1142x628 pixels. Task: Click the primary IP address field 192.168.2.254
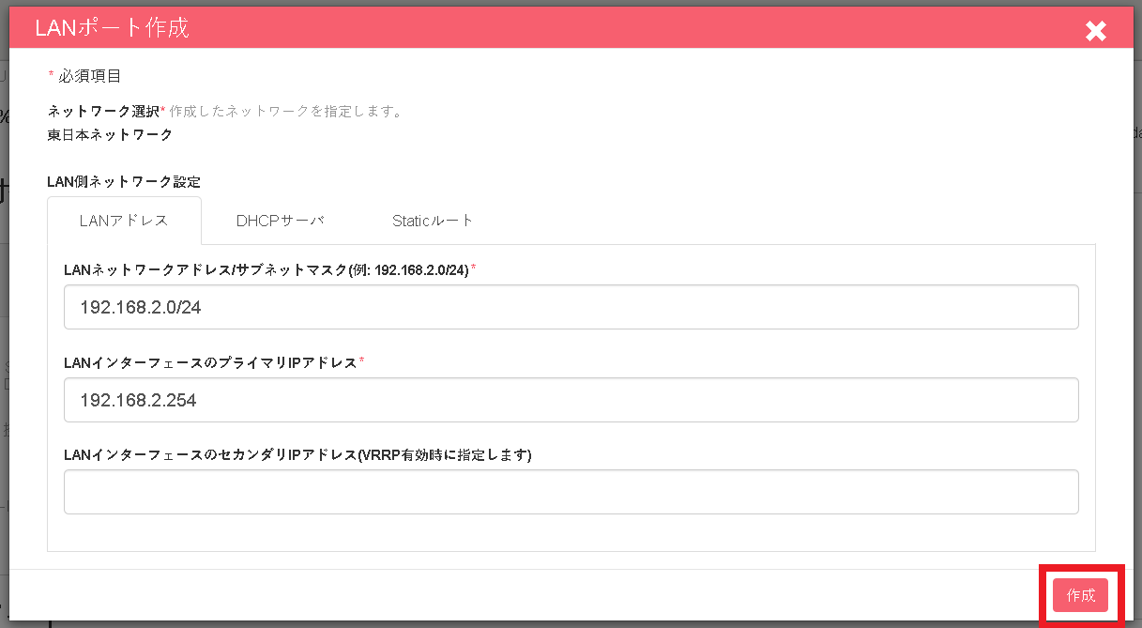571,400
